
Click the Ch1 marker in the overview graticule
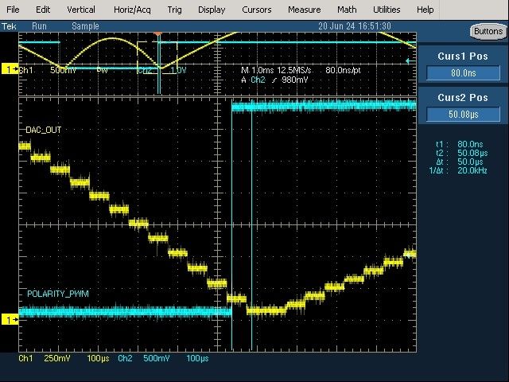(x=10, y=69)
